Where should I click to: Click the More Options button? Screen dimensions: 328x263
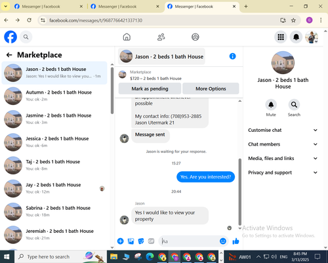[x=211, y=89]
